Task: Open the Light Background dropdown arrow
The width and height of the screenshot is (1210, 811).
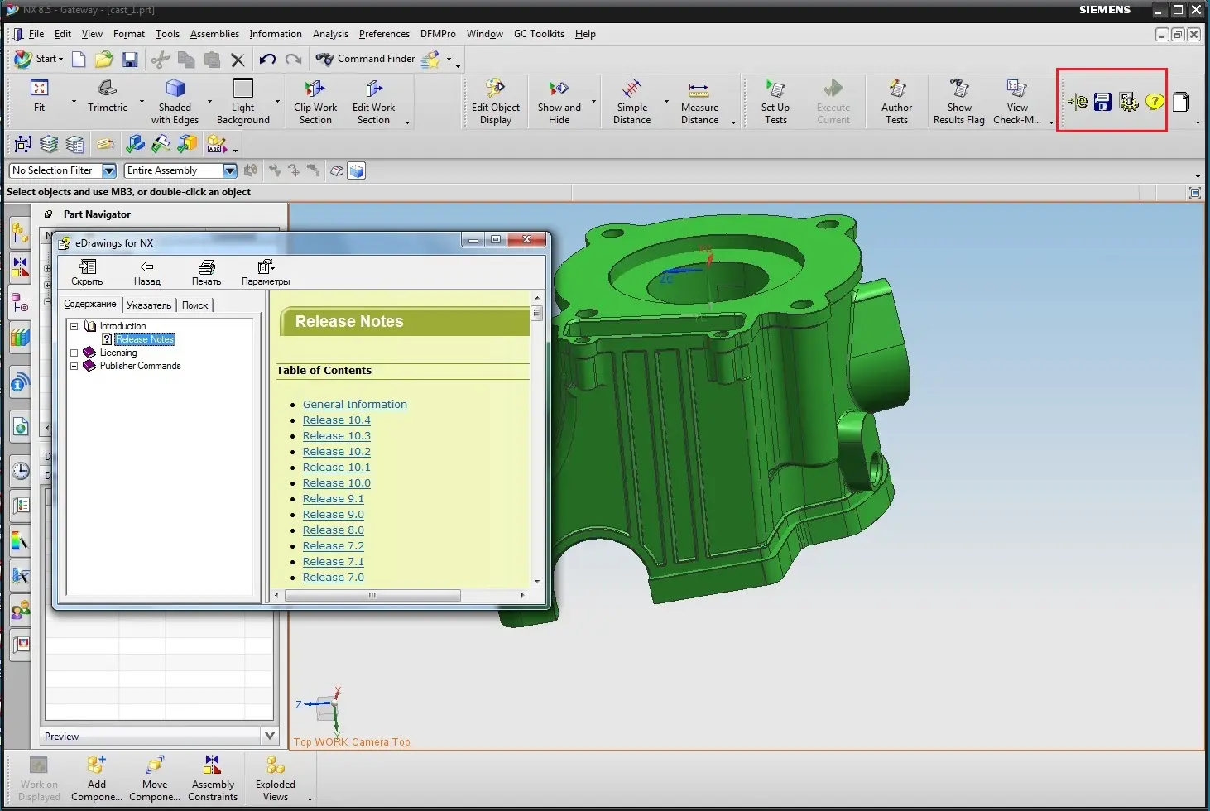Action: pos(277,102)
